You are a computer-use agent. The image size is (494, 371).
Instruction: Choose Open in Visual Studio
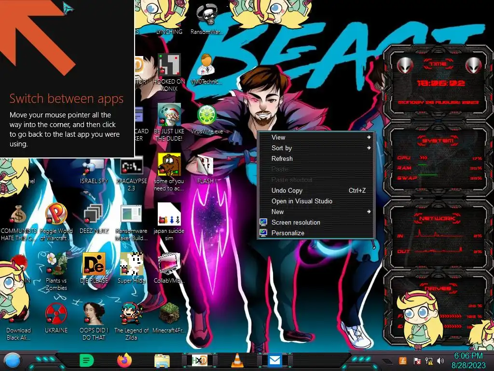[x=316, y=201]
